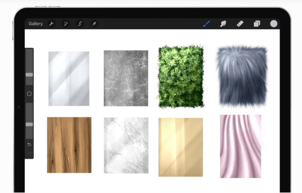Open the Adjustments magic wand menu
Viewport: 302px width, 193px height.
pos(66,24)
